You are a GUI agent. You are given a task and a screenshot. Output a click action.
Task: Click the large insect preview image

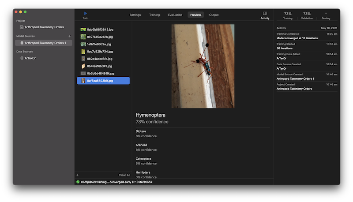[x=203, y=66]
